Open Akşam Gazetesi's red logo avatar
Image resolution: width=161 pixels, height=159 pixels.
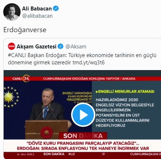point(12,46)
